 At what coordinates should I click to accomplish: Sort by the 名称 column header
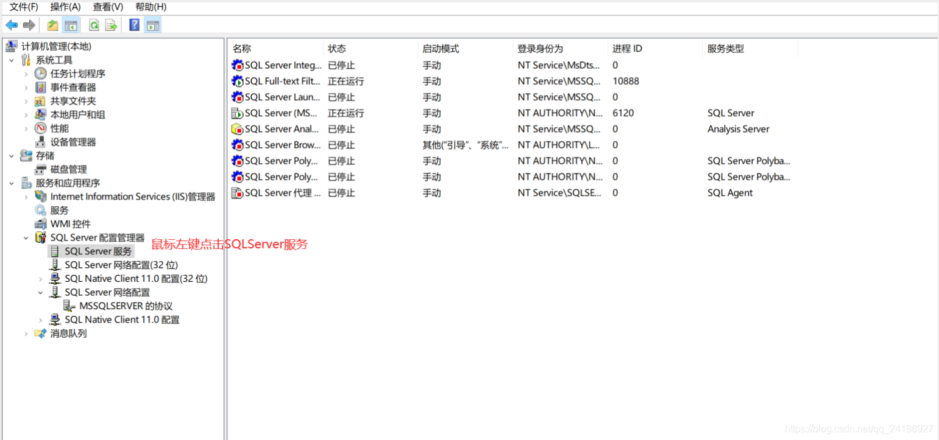point(276,49)
